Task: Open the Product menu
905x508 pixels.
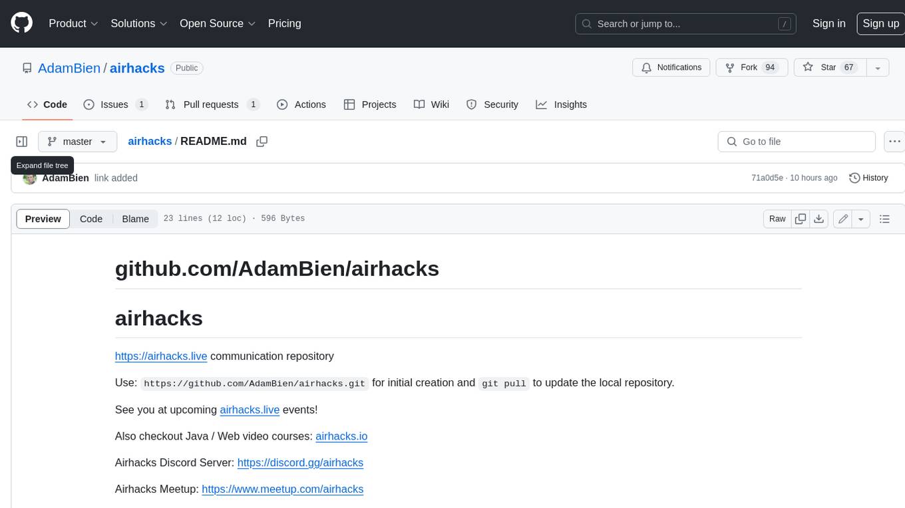Action: coord(73,23)
